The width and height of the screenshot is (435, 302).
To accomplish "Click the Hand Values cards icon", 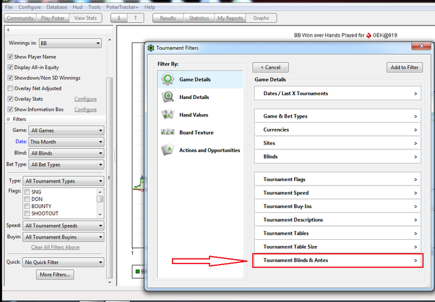I will (x=168, y=115).
